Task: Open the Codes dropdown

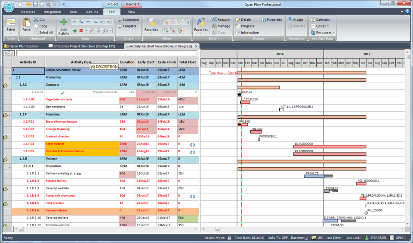Action: point(321,26)
